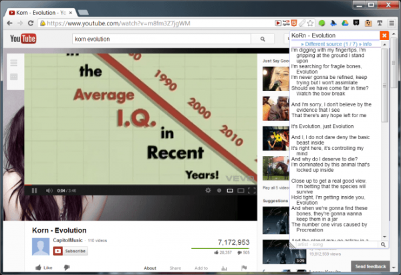Screen dimensions: 401x275
Task: Open the 'Add to' tab
Action: (201, 268)
